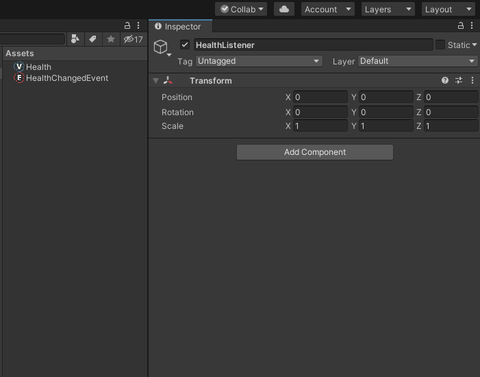480x377 pixels.
Task: Toggle the HealthListener active checkbox
Action: (185, 45)
